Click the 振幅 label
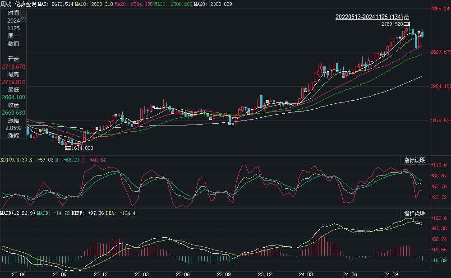451x278 pixels. pyautogui.click(x=14, y=120)
